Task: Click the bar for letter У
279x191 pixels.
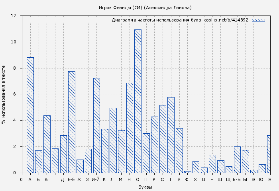Action: pyautogui.click(x=179, y=150)
